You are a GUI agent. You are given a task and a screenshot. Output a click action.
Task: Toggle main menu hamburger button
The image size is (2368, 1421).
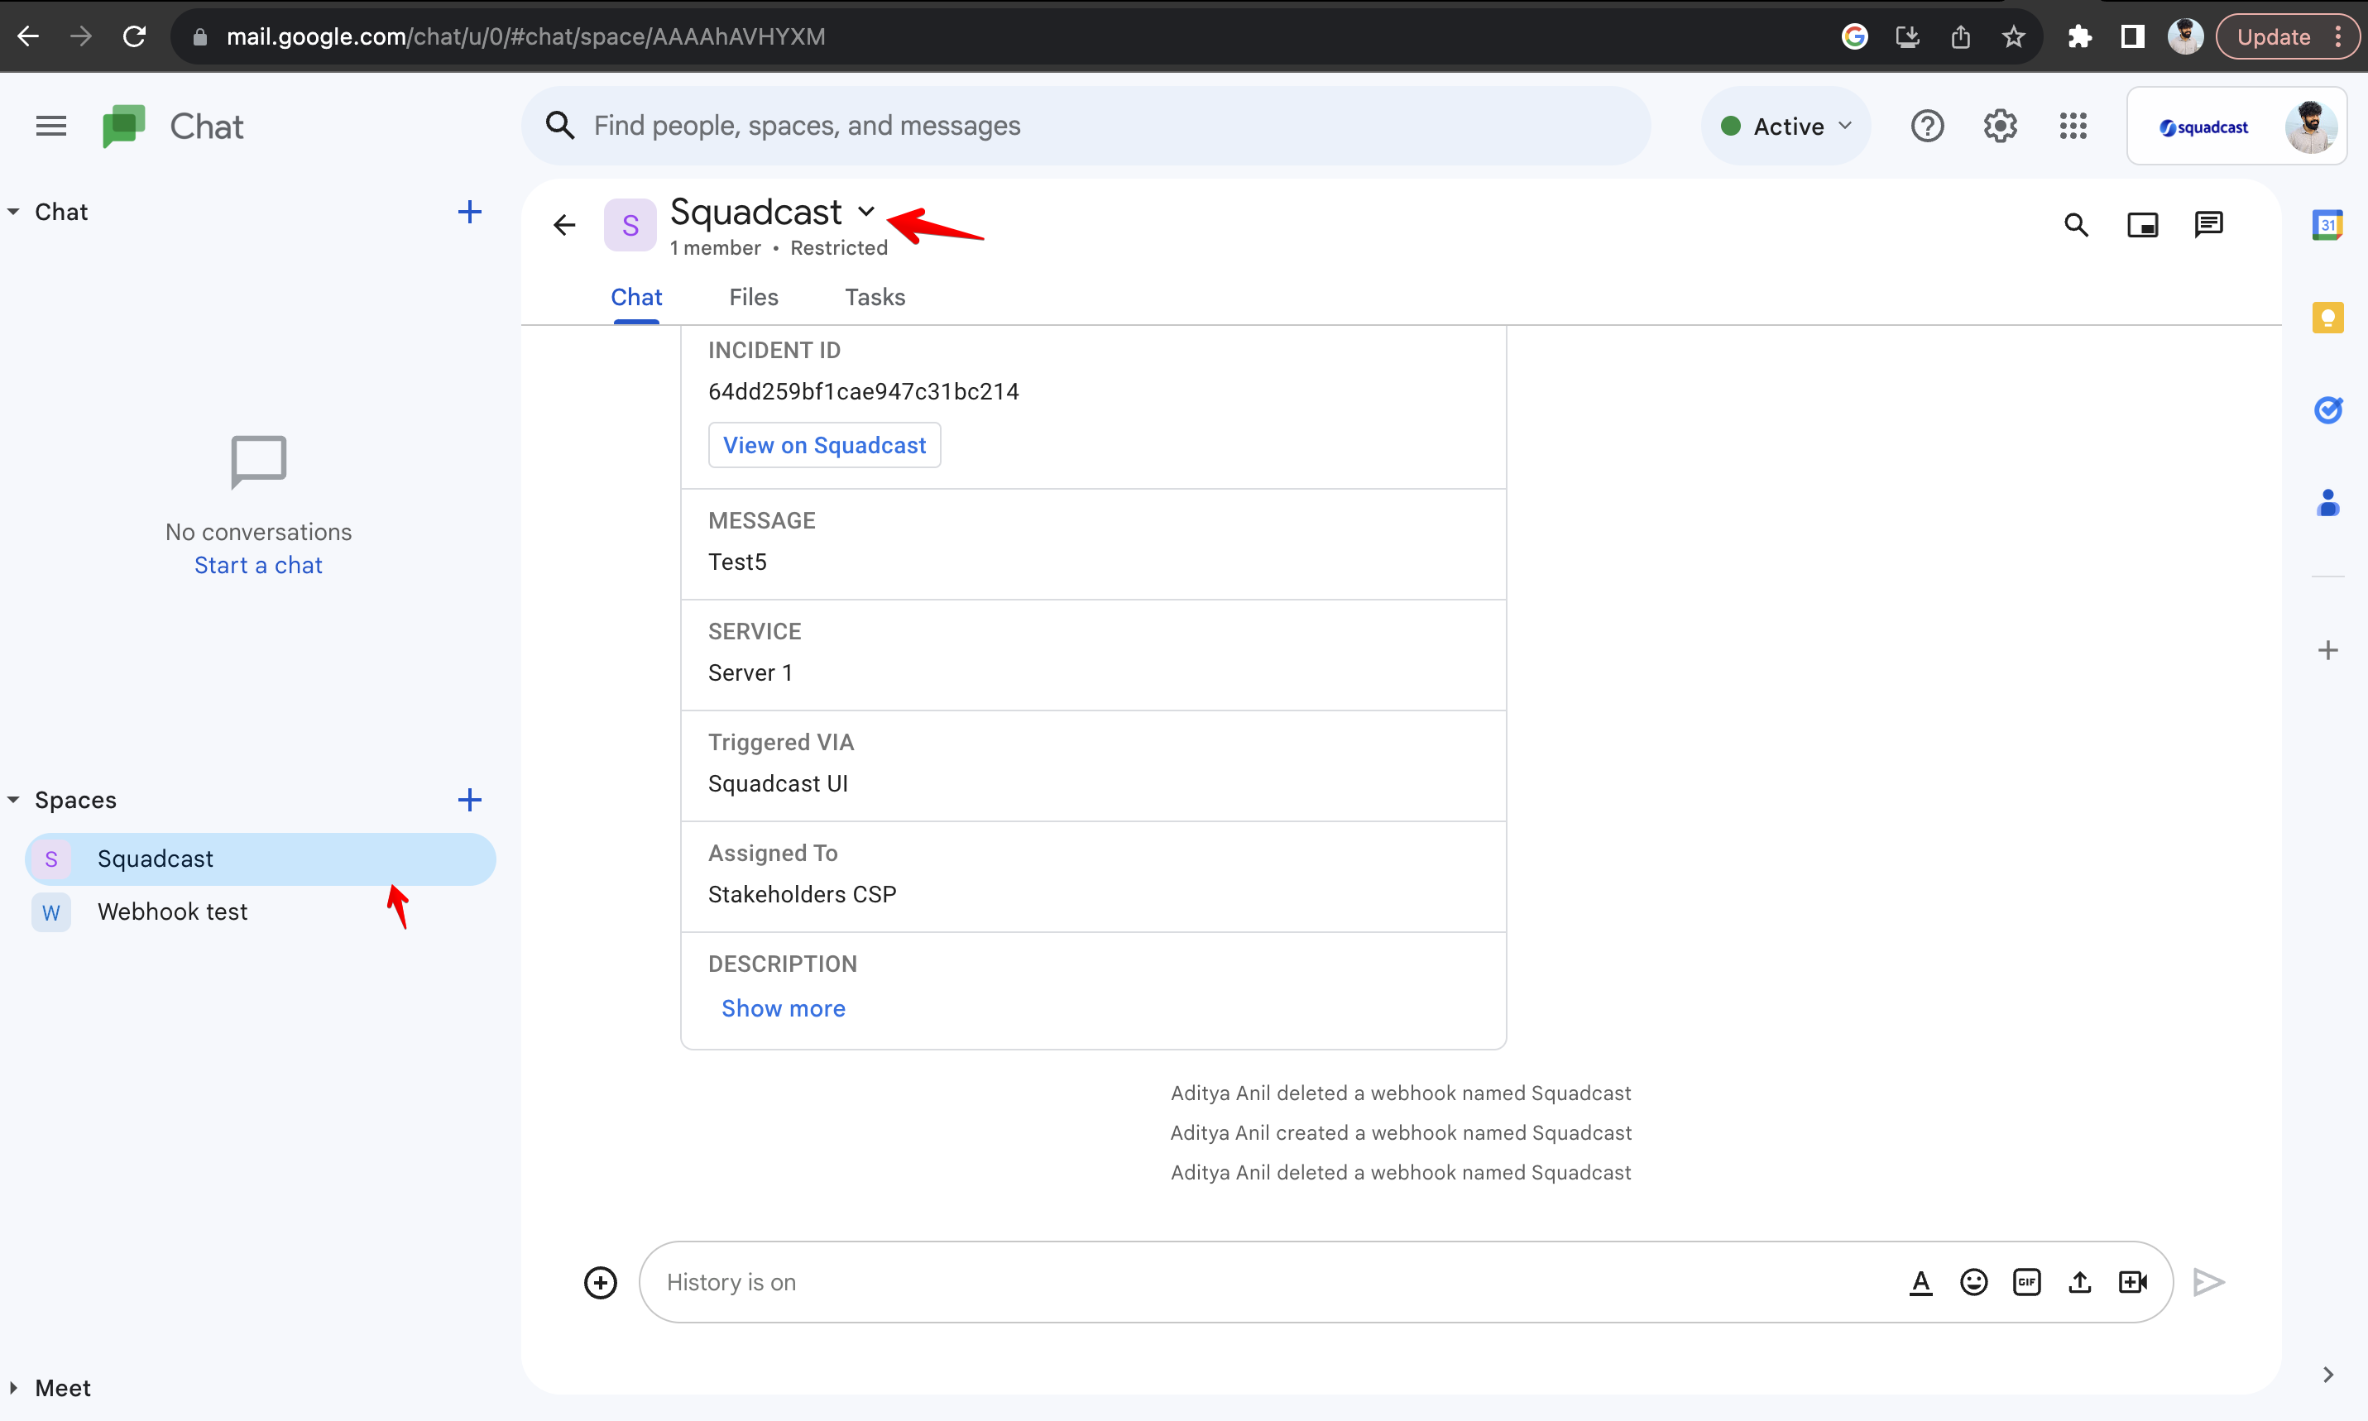50,126
